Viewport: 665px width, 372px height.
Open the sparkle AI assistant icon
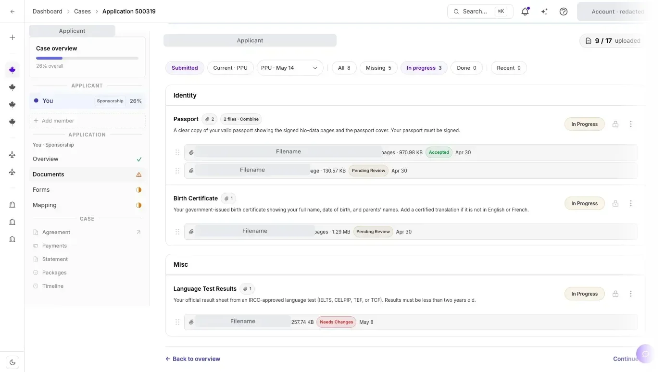click(x=544, y=12)
